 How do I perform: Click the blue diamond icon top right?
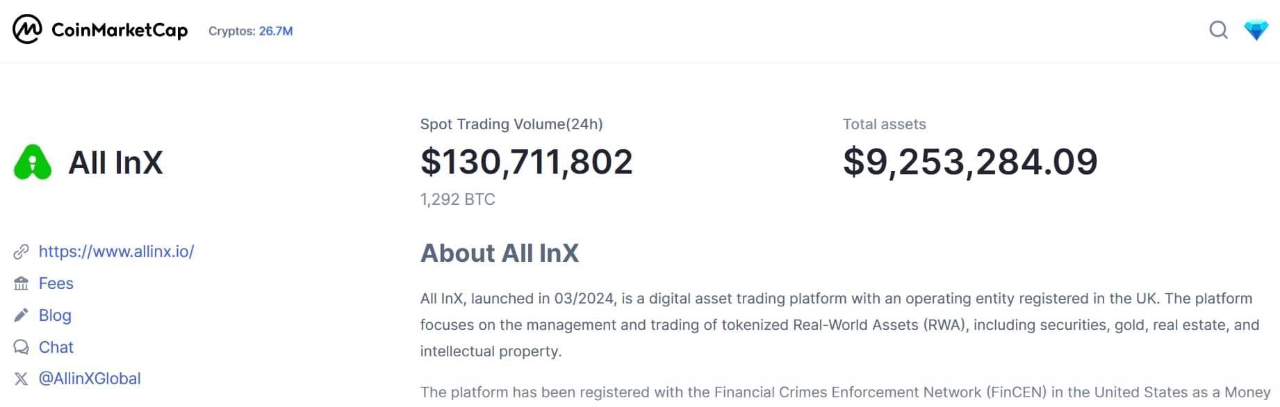1258,31
